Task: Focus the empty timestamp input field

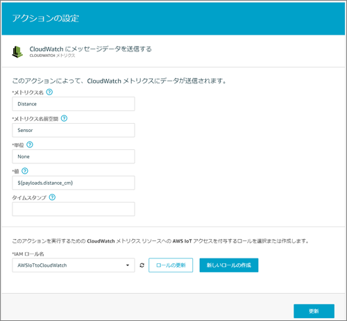Action: coord(74,209)
